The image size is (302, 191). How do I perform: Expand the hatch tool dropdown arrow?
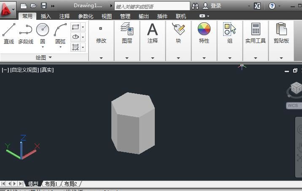tap(83, 47)
